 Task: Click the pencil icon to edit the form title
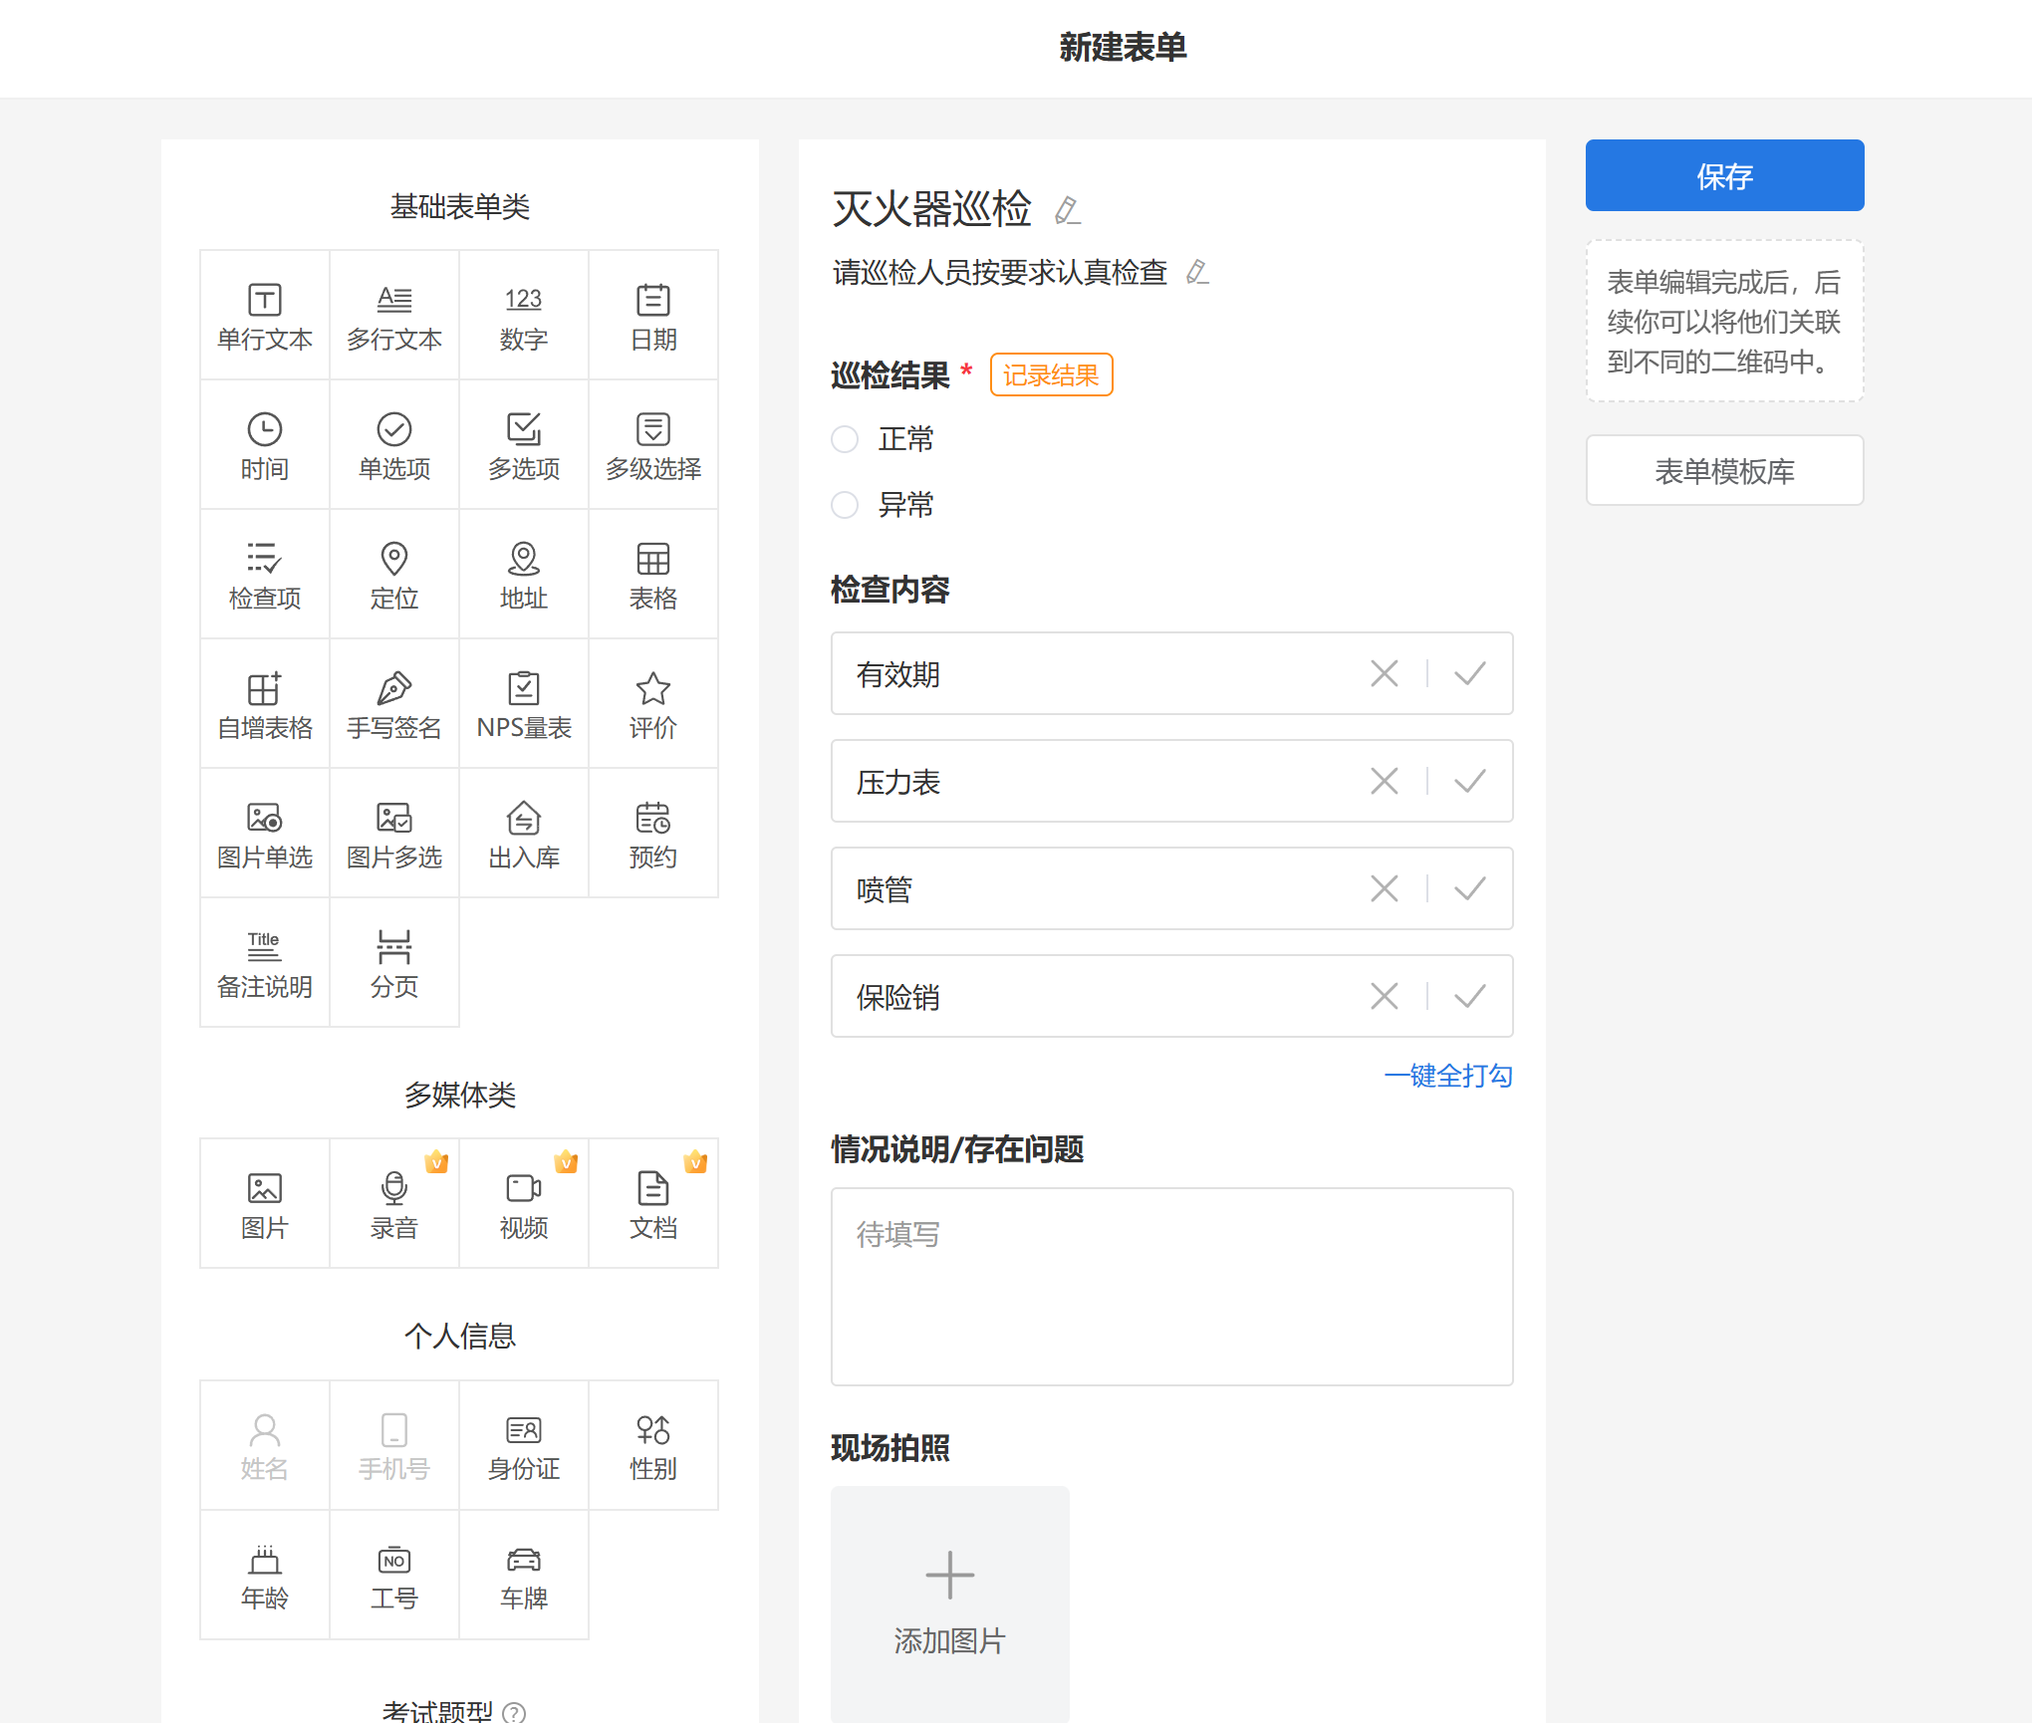click(1067, 210)
